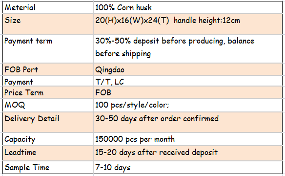Select the 30%-50% deposit text cell
285x176 pixels.
click(x=188, y=48)
